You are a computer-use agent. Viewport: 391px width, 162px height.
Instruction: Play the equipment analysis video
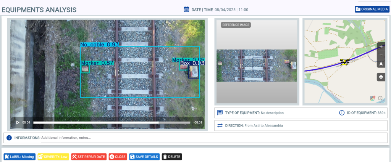(x=18, y=122)
